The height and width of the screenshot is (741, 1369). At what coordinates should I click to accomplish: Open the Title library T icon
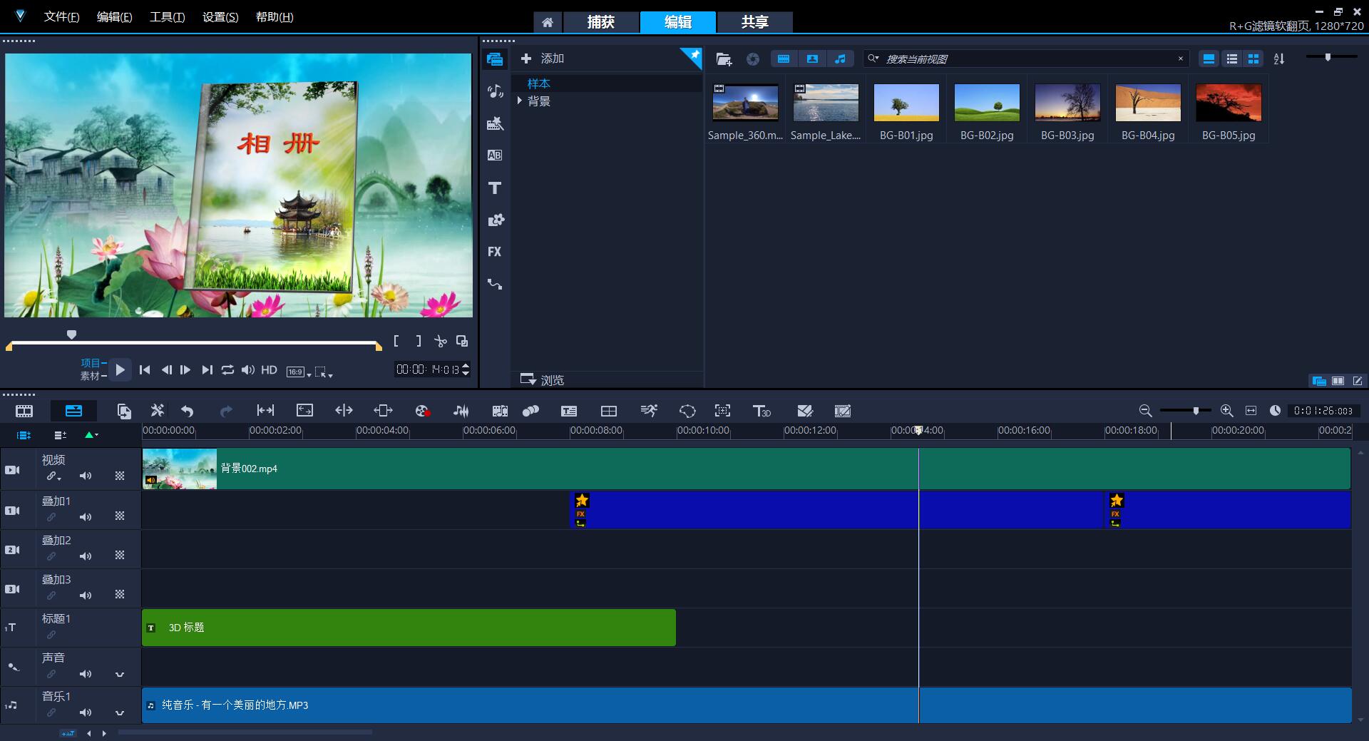tap(495, 188)
